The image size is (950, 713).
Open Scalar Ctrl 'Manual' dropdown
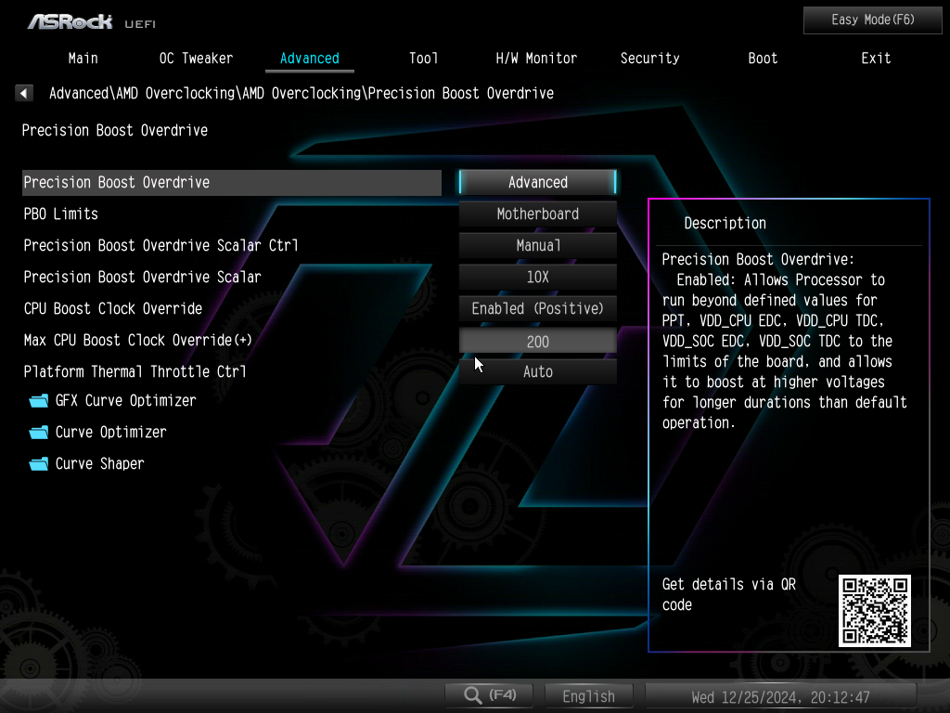[538, 245]
